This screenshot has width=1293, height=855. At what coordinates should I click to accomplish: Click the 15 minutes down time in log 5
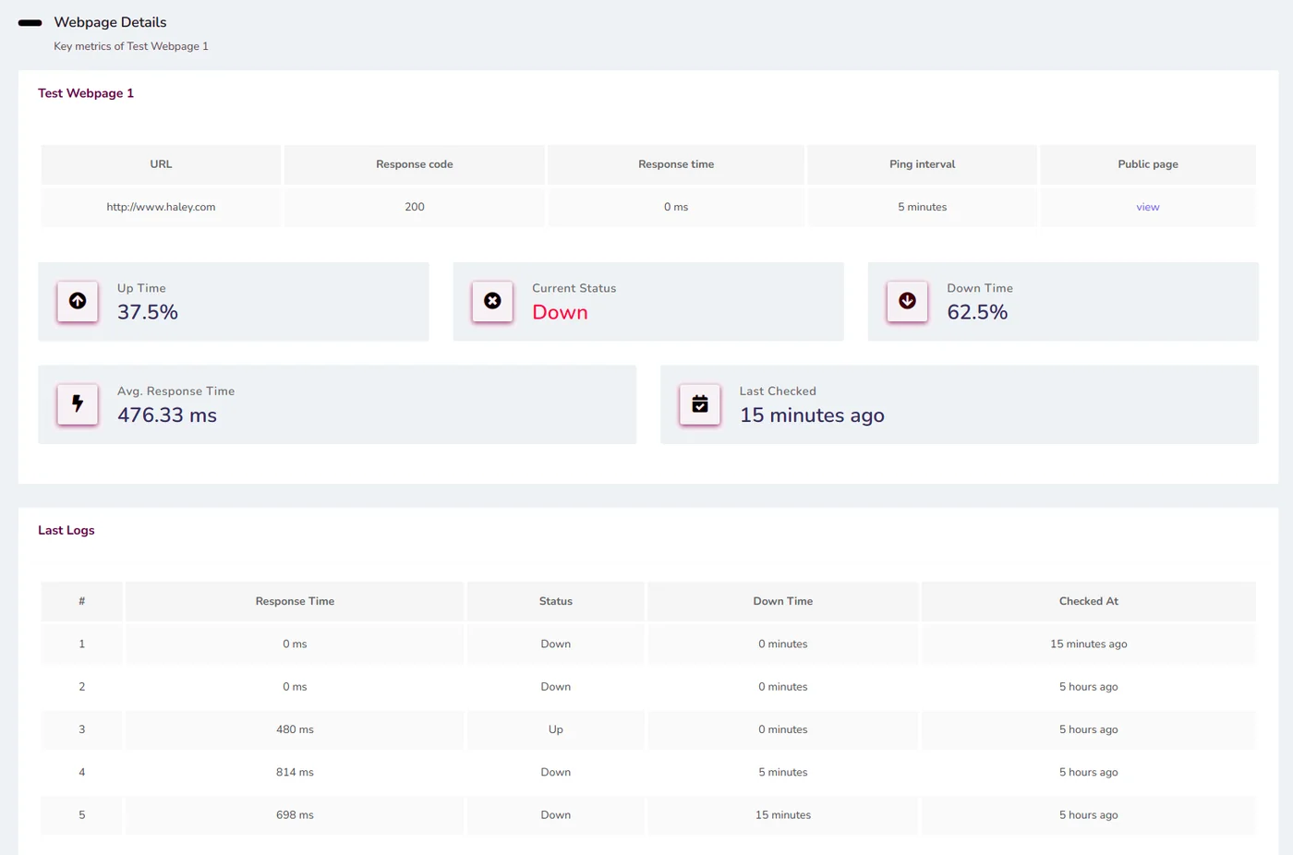[783, 814]
